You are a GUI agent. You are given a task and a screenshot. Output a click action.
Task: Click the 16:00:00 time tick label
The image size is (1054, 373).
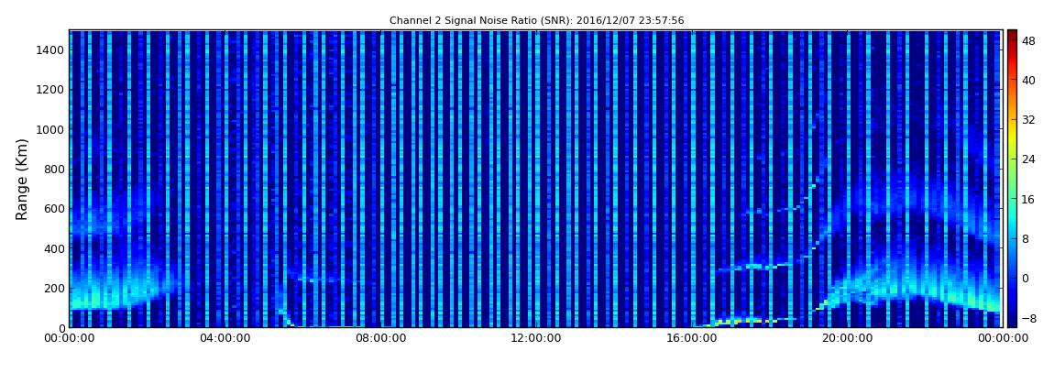pyautogui.click(x=691, y=339)
